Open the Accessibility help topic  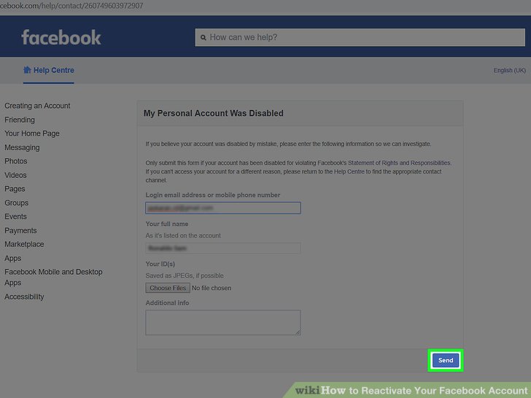coord(24,297)
